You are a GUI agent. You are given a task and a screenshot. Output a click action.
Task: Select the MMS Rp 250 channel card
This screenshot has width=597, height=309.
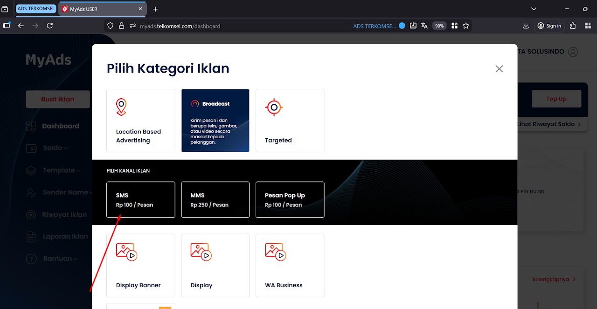(x=215, y=200)
